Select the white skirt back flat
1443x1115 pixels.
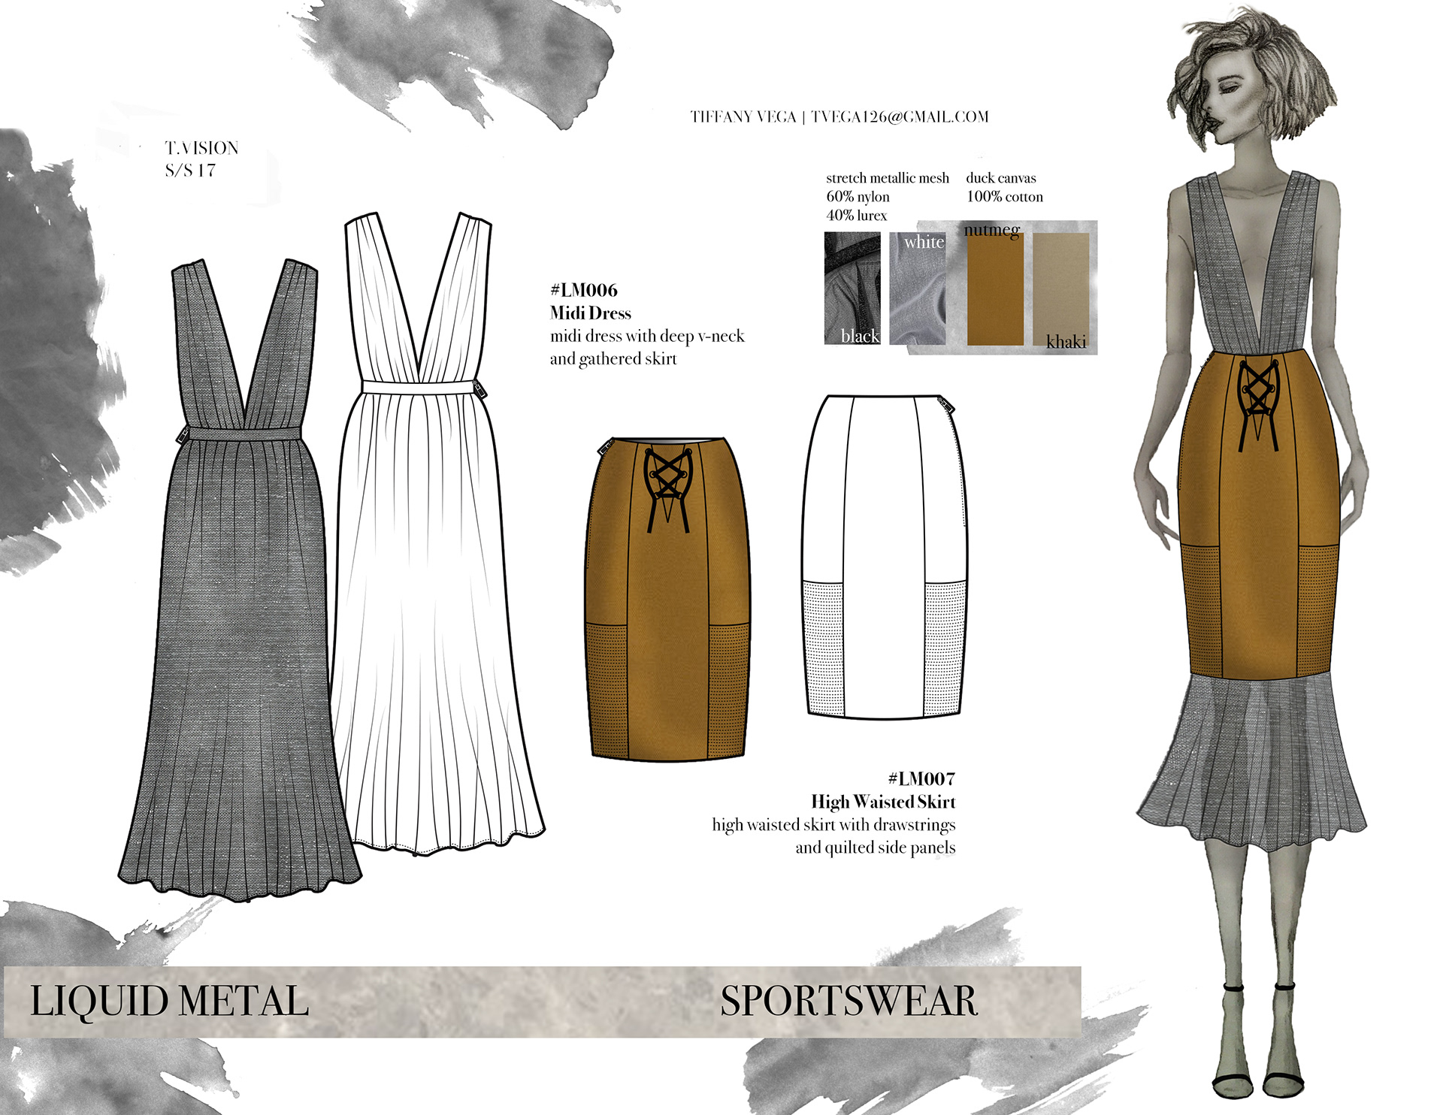pos(885,556)
